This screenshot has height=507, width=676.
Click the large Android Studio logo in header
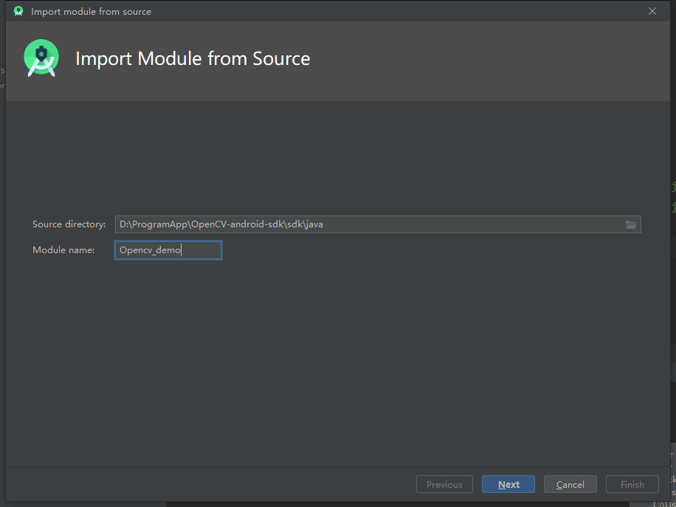click(41, 59)
